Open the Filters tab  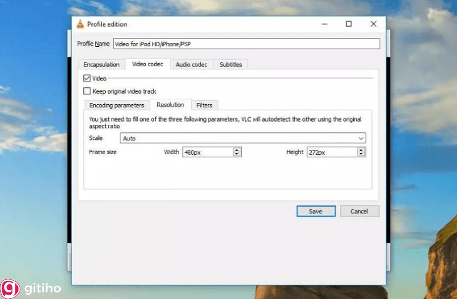pyautogui.click(x=204, y=105)
